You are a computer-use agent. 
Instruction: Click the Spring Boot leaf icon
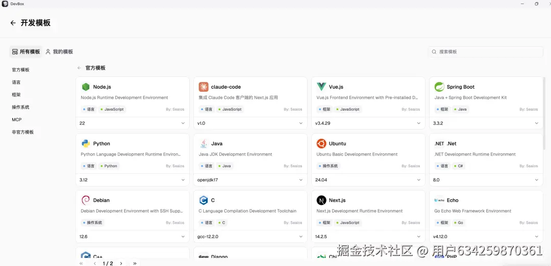[x=439, y=87]
